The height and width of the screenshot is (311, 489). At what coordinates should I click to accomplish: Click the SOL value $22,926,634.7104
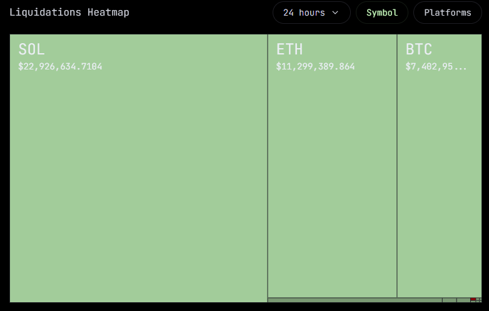pyautogui.click(x=60, y=66)
